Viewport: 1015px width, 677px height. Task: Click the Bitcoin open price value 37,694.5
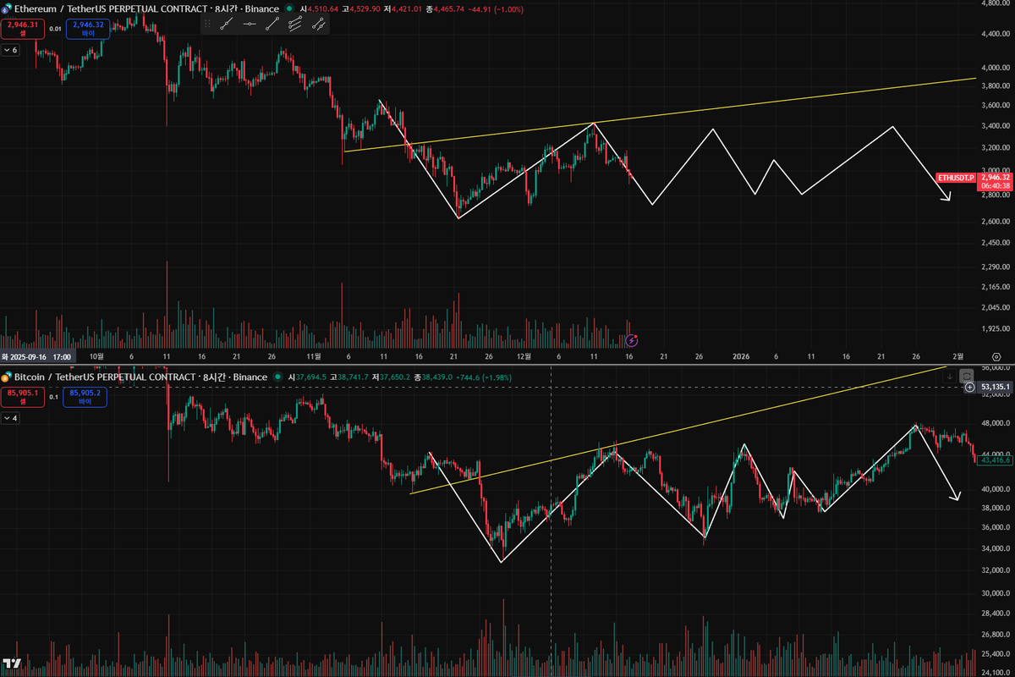(x=310, y=377)
